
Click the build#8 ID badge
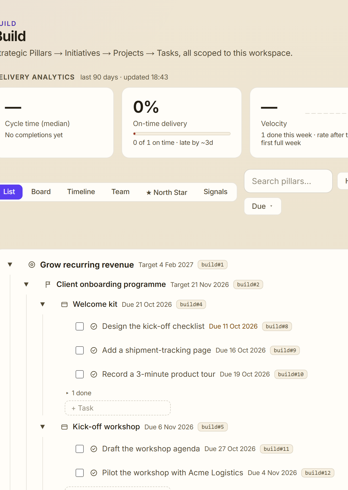click(x=277, y=326)
